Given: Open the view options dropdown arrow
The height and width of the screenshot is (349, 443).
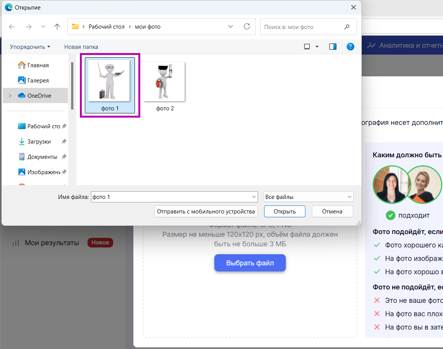Looking at the screenshot, I should [x=317, y=47].
